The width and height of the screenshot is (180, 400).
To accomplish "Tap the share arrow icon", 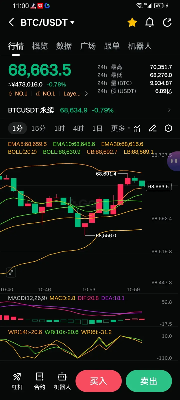I will click(167, 22).
